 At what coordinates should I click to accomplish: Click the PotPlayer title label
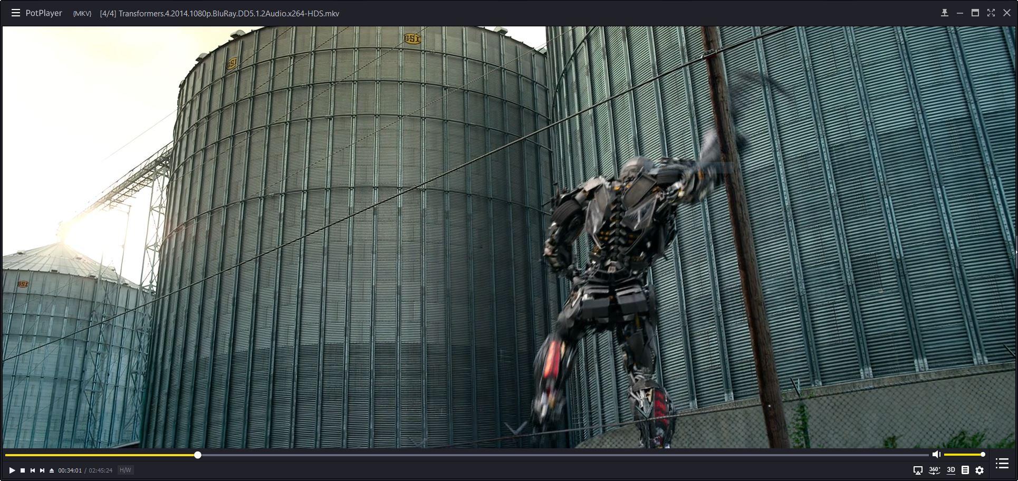[x=44, y=13]
